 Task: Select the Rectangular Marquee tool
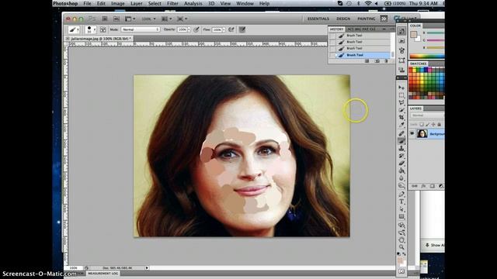[401, 95]
